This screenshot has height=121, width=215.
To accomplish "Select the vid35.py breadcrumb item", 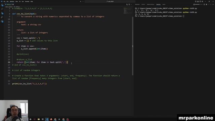I will (x=17, y=7).
